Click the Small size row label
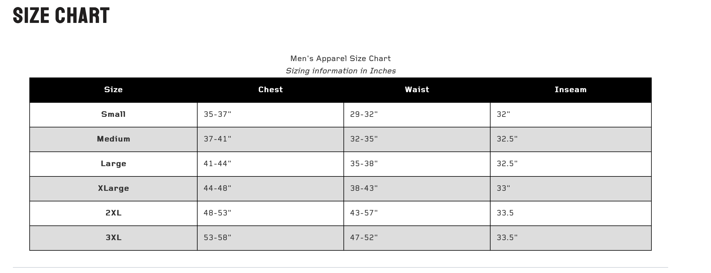 113,114
